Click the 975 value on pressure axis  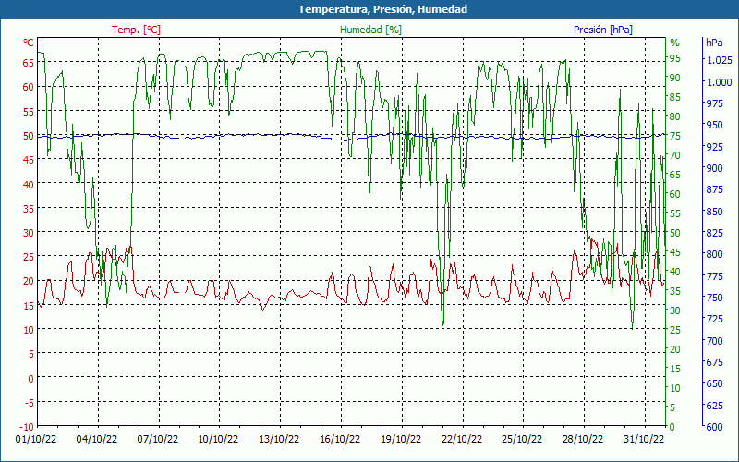coord(714,103)
